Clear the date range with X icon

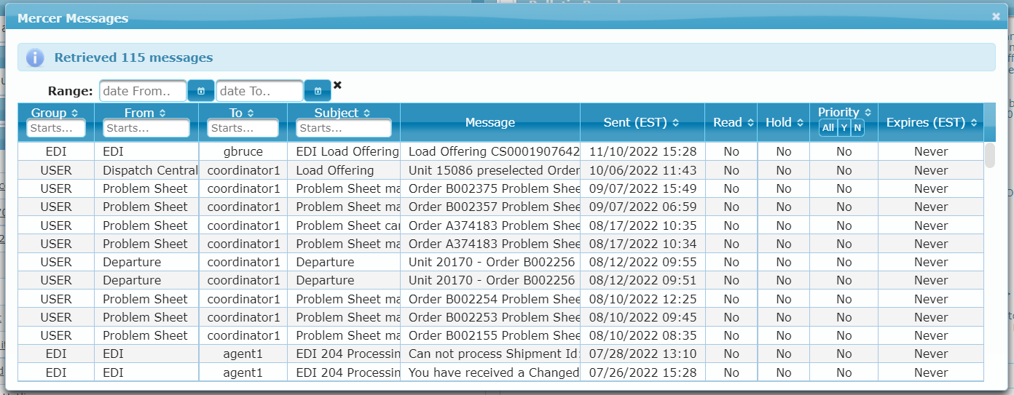337,85
